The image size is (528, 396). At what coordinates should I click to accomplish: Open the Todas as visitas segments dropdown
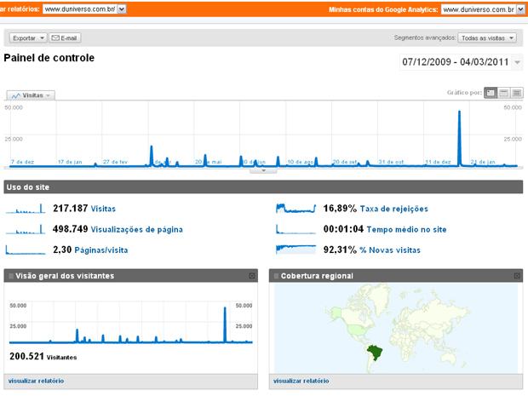pyautogui.click(x=488, y=38)
